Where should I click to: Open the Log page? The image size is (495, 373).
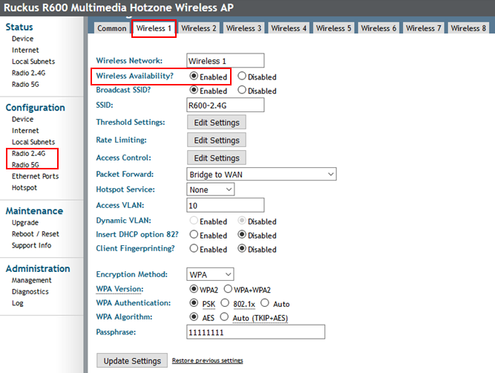(18, 303)
